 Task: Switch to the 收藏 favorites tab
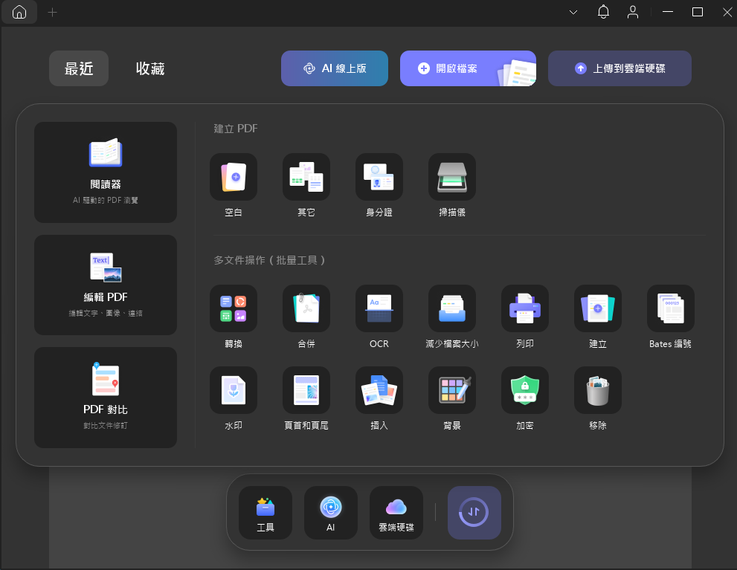tap(150, 68)
